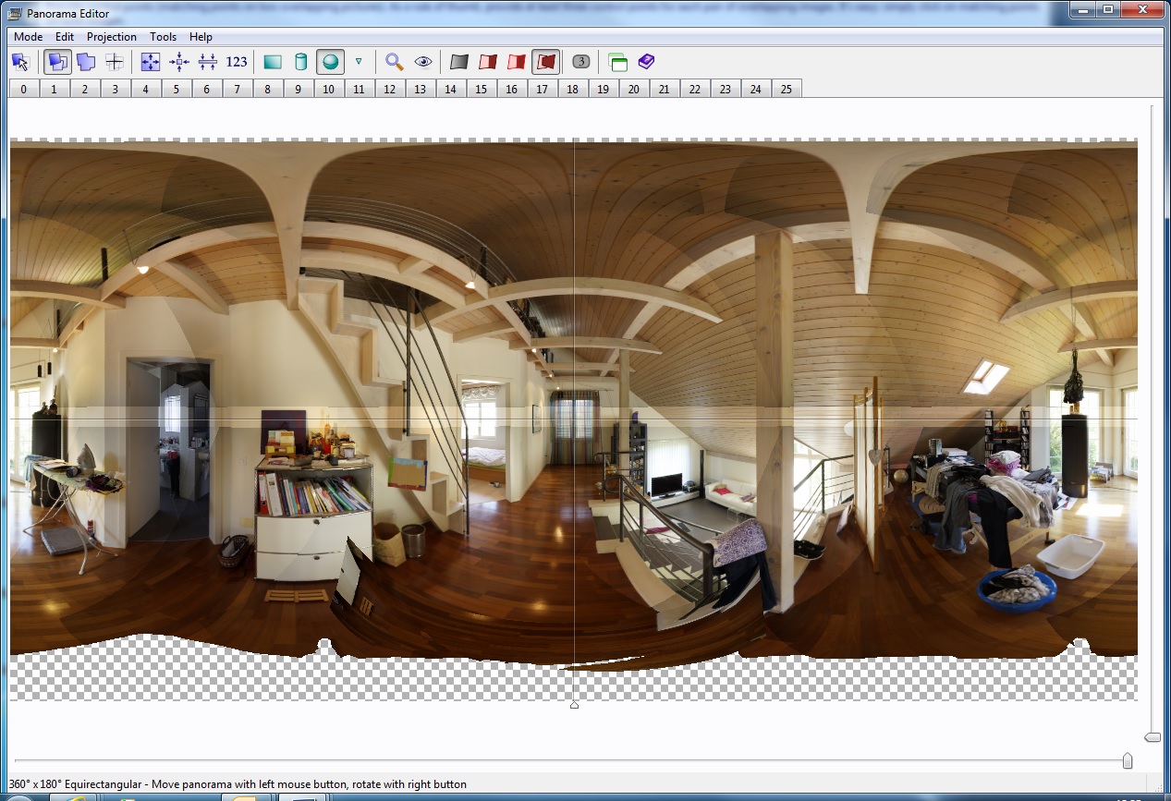Click the magnifying glass detail viewer icon

point(395,62)
